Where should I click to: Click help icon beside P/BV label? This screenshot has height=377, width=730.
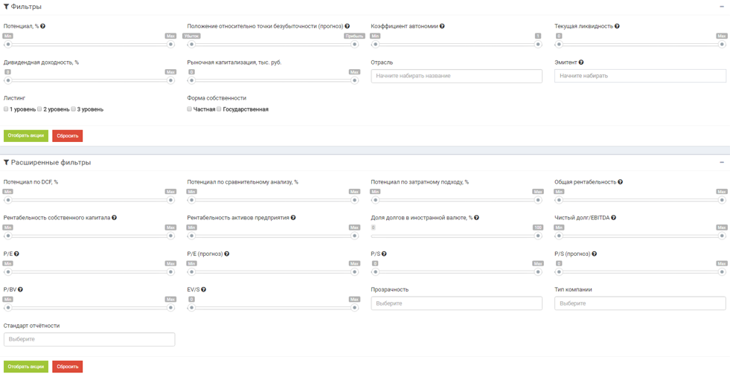click(20, 290)
